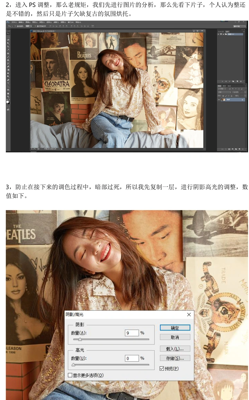The height and width of the screenshot is (400, 249).
Task: Select the Lasso tool
Action: 8,40
